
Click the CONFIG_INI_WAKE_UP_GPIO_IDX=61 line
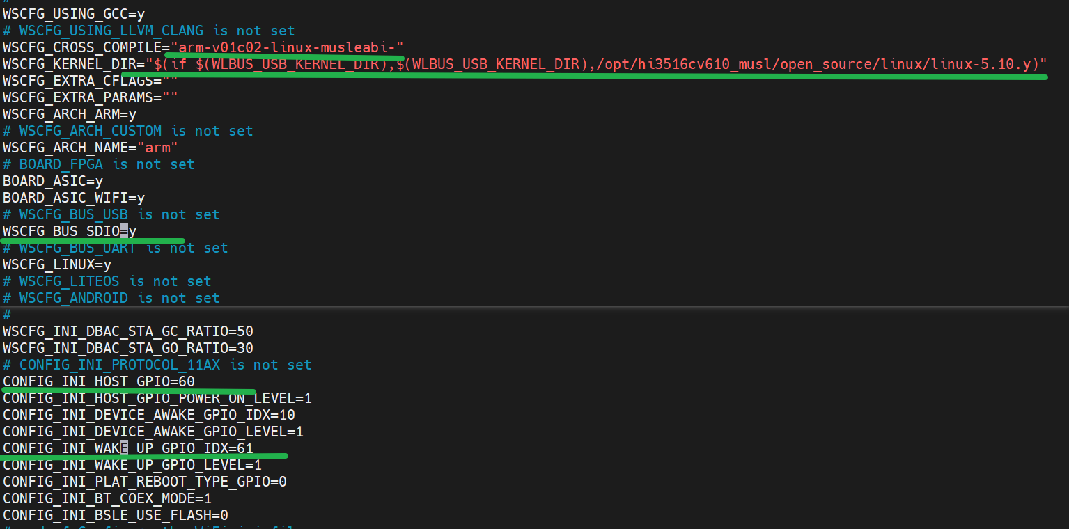(127, 448)
